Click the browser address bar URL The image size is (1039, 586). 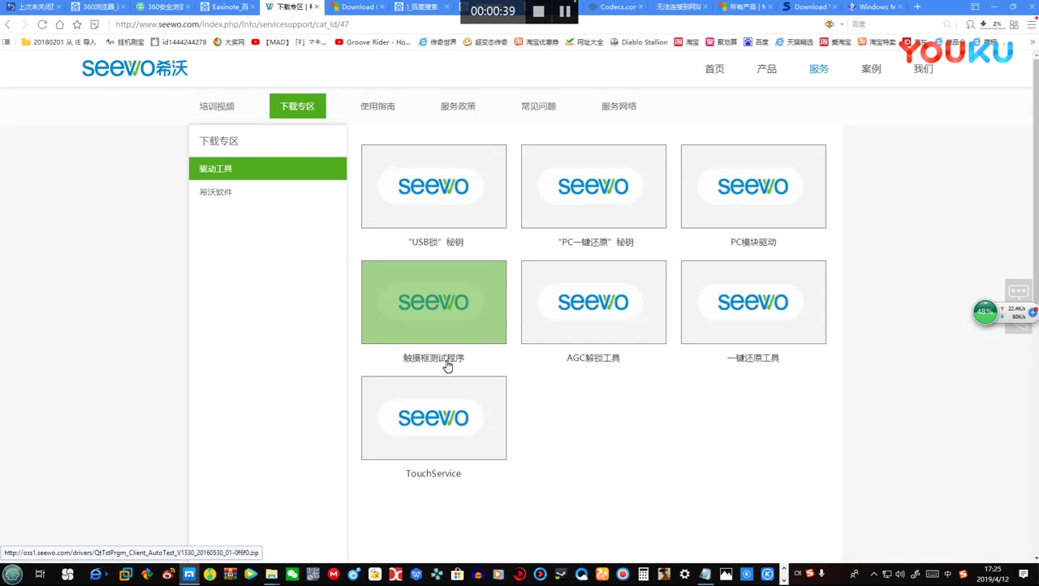click(x=232, y=24)
